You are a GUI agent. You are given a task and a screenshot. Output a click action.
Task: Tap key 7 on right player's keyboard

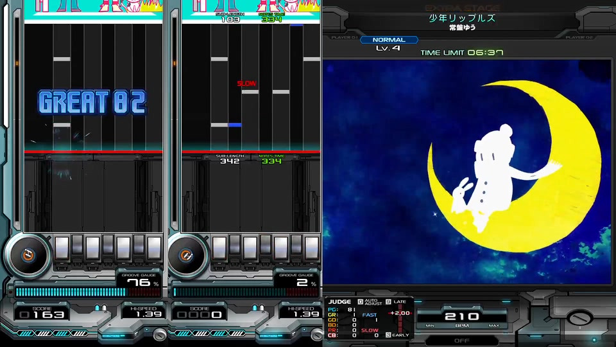312,248
